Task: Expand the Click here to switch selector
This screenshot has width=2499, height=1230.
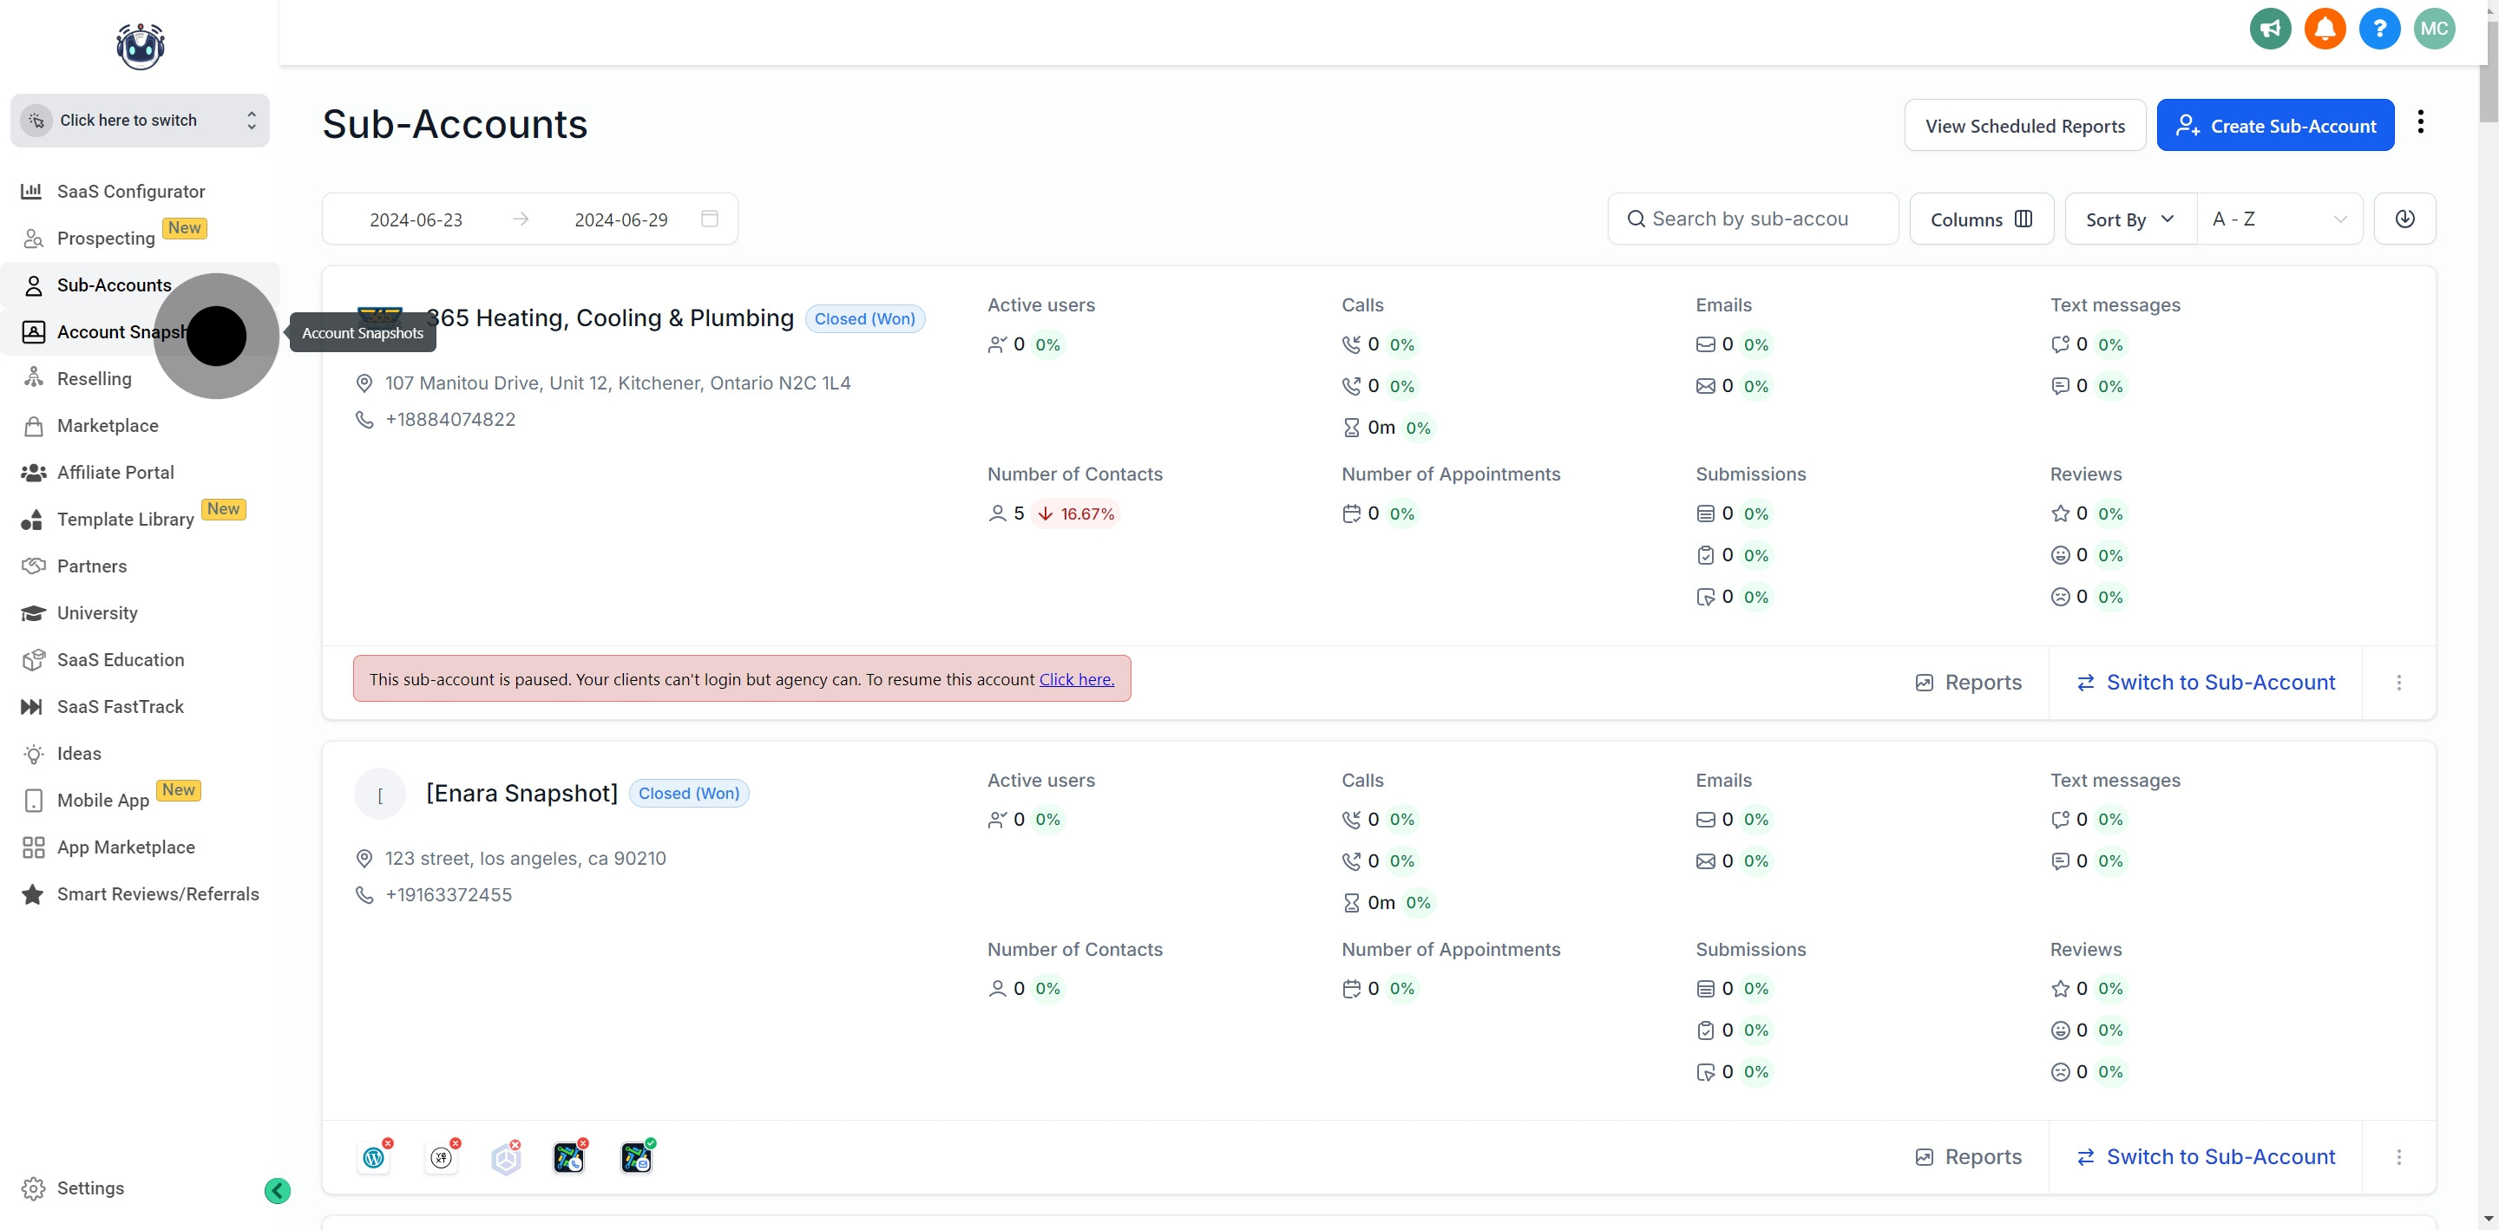Action: pos(140,121)
